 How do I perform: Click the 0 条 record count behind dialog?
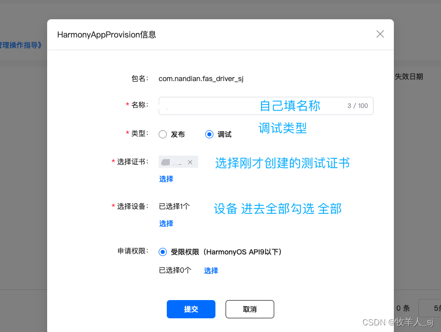403,308
